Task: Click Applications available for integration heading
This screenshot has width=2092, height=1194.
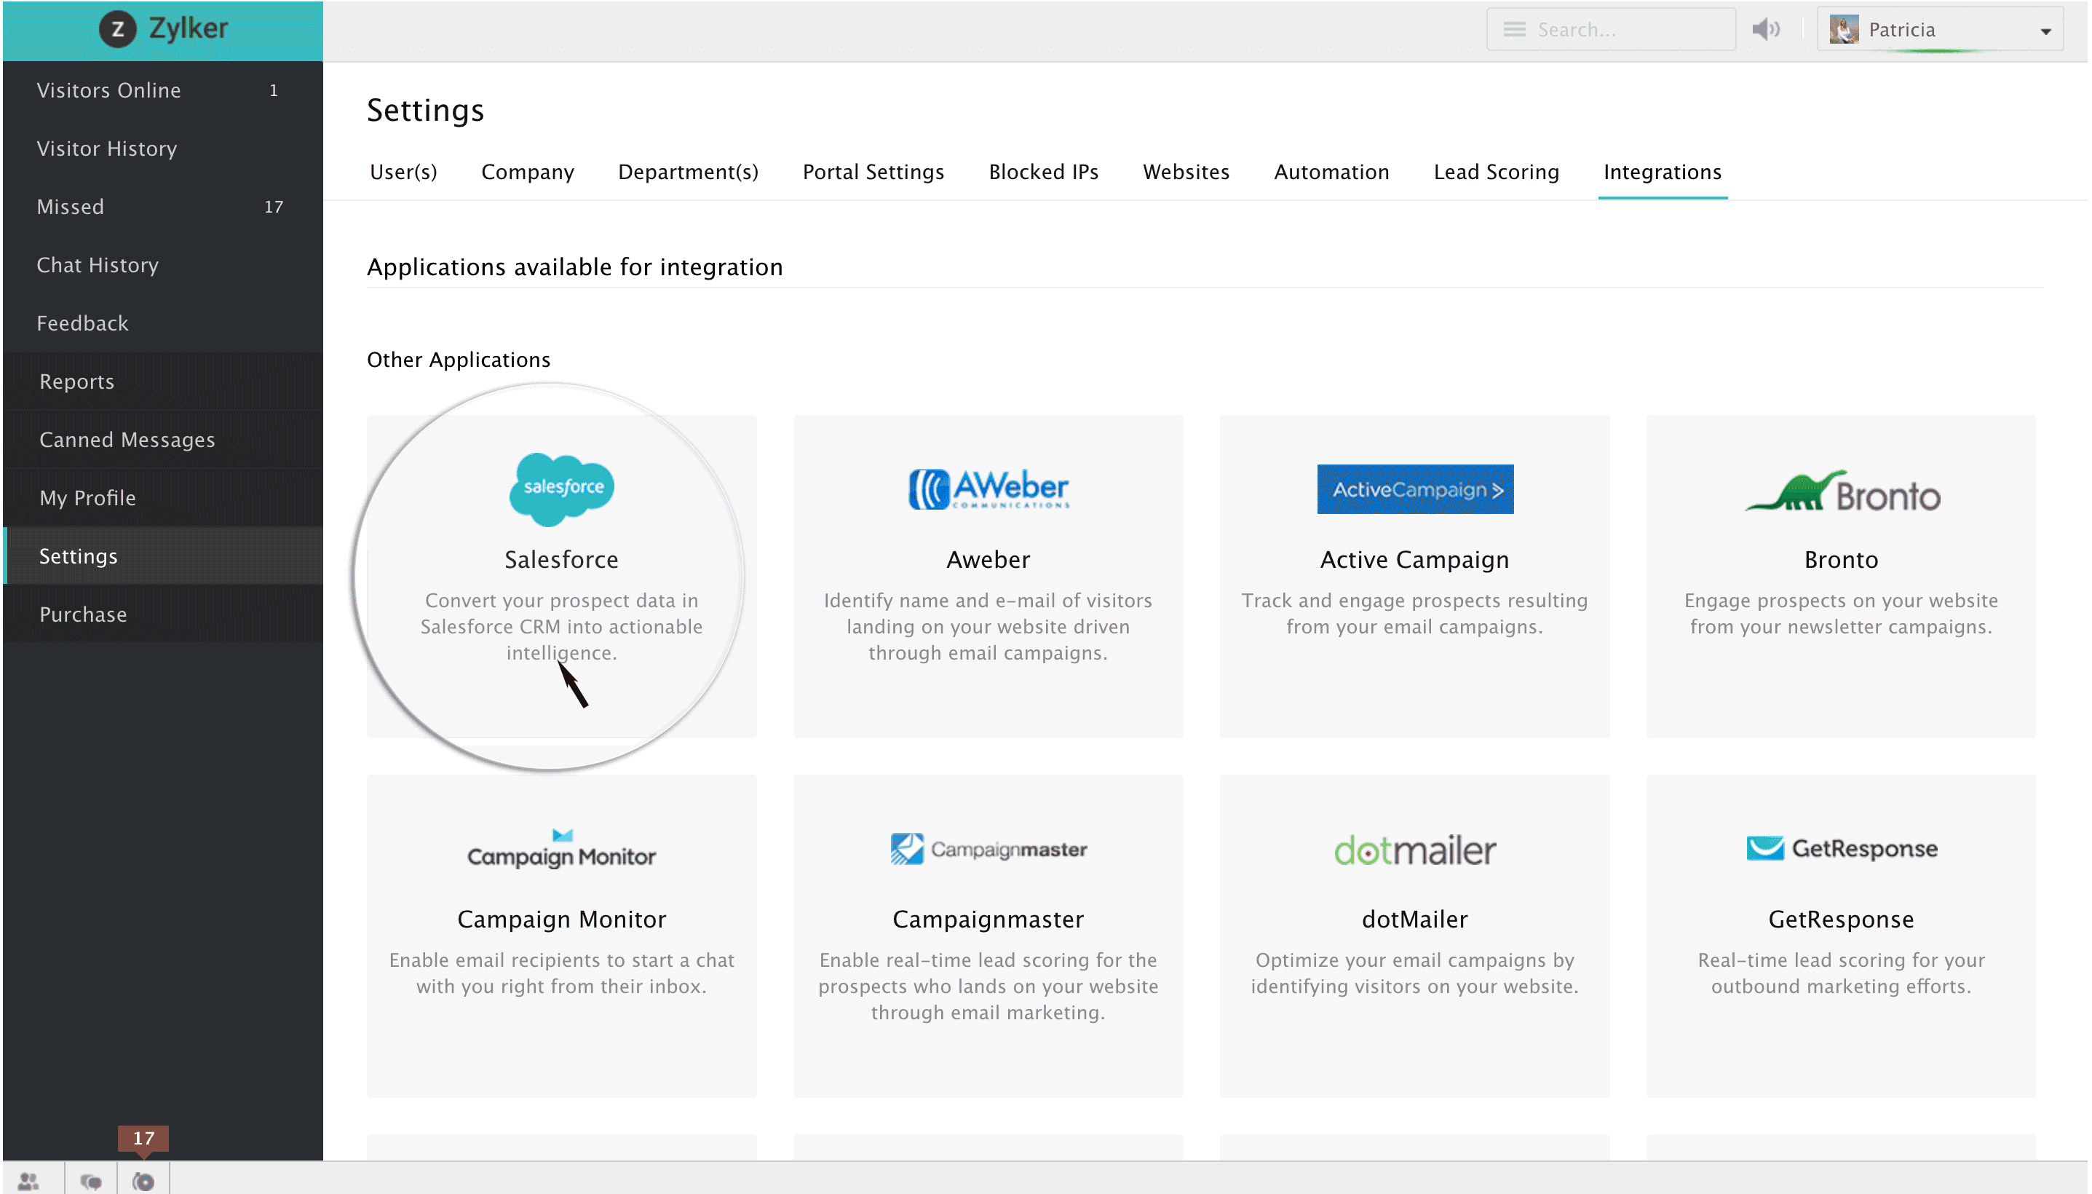Action: pyautogui.click(x=574, y=267)
